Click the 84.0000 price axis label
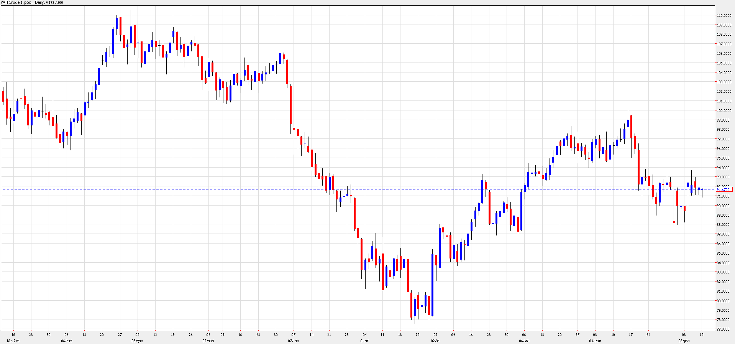 coord(724,263)
